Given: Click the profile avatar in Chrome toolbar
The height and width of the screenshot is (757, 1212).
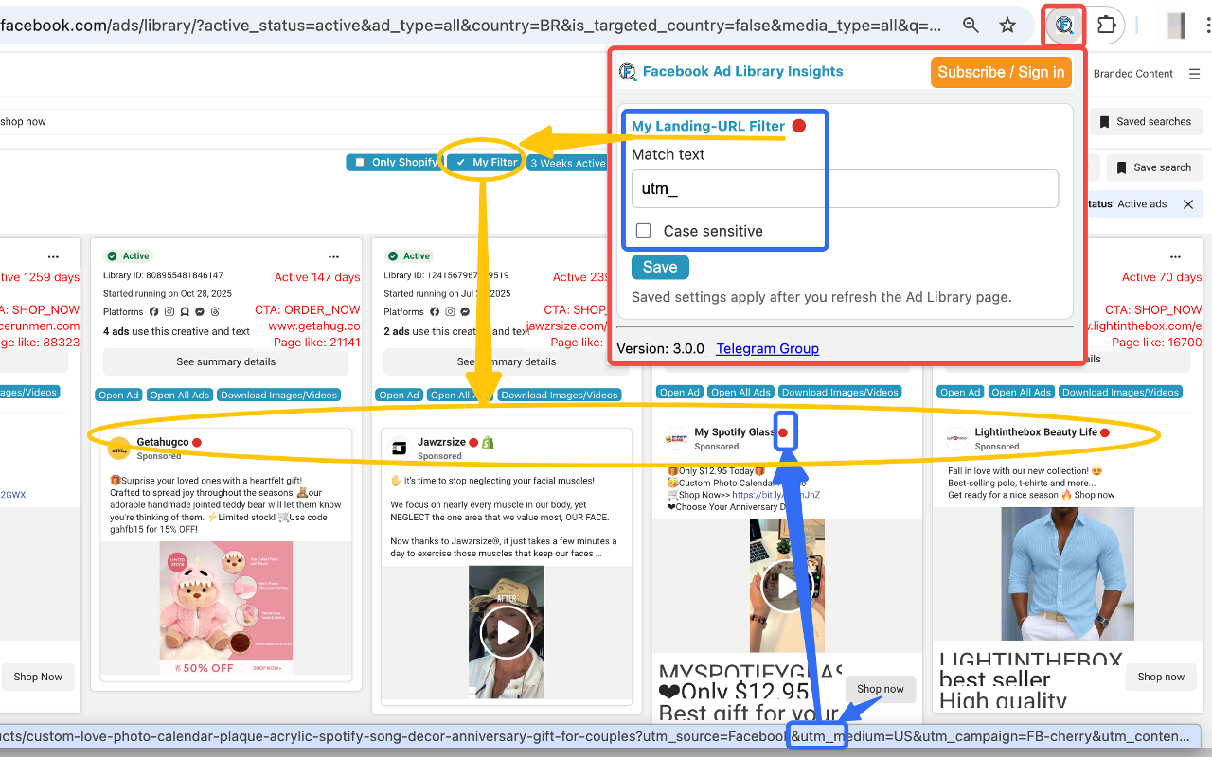Looking at the screenshot, I should 1176,26.
